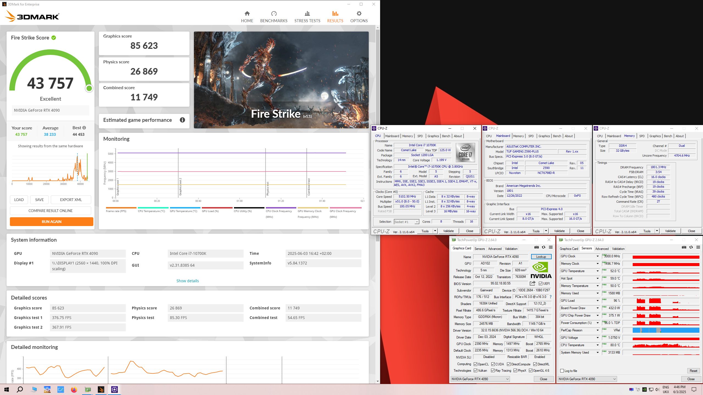Switch to Mainboard tab in CPU-Z CPU window
Screen dimensions: 703x395
pyautogui.click(x=392, y=136)
